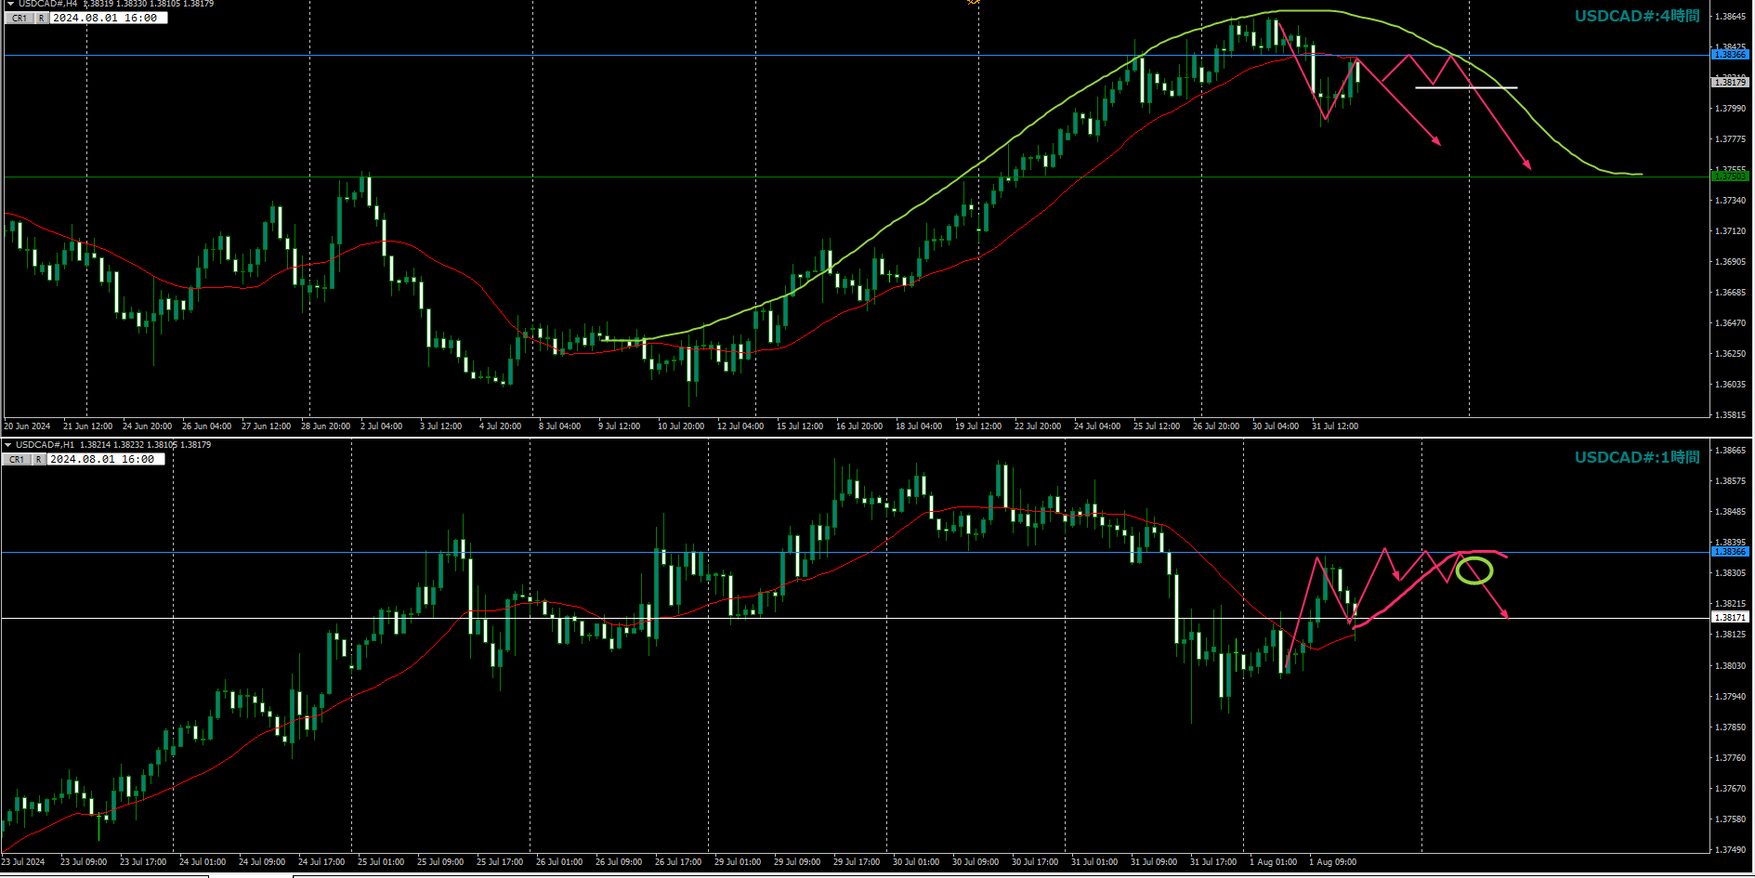Click the CR1 button on the H4 chart

[19, 18]
